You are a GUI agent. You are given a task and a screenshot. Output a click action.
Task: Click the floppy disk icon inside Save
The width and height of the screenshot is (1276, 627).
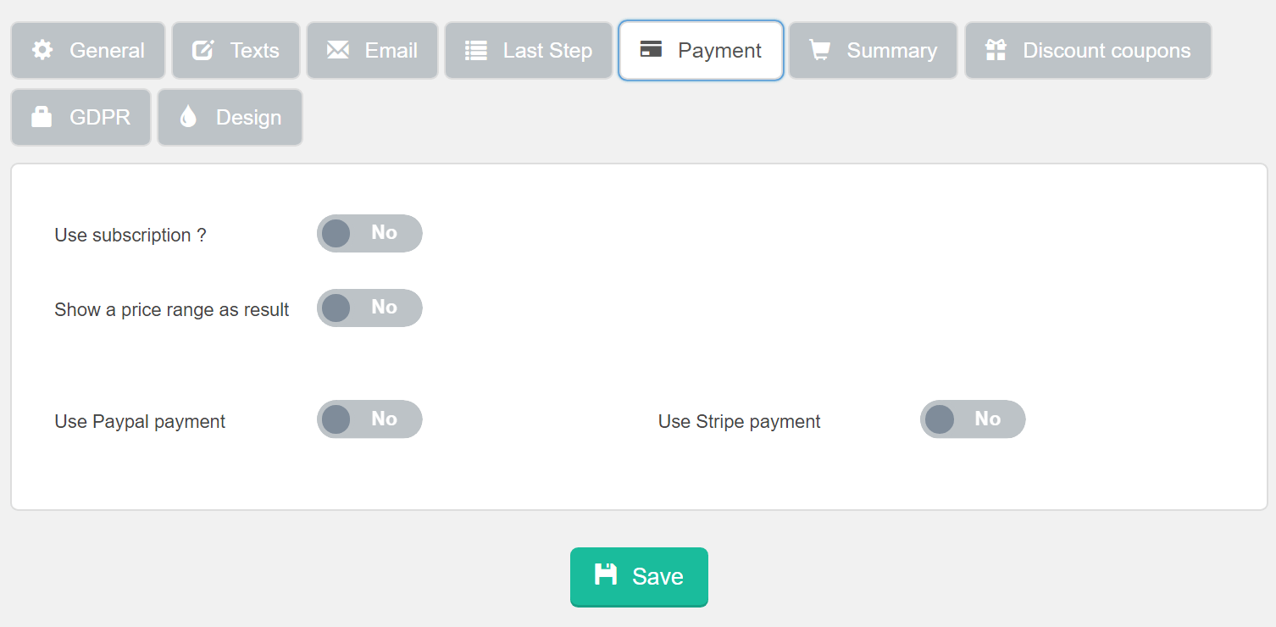point(607,576)
